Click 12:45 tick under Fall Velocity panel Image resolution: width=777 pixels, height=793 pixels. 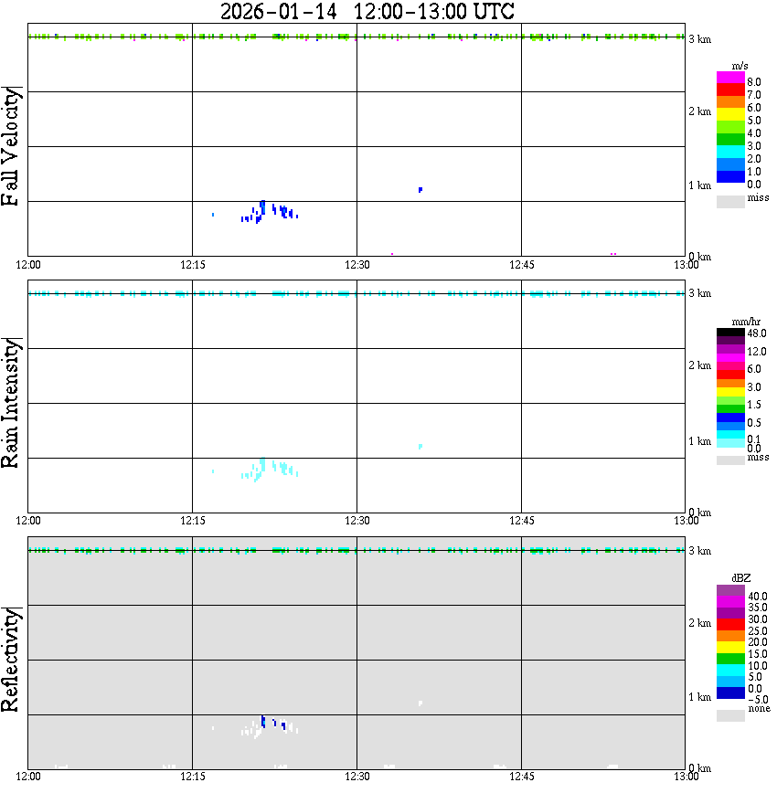pyautogui.click(x=521, y=265)
